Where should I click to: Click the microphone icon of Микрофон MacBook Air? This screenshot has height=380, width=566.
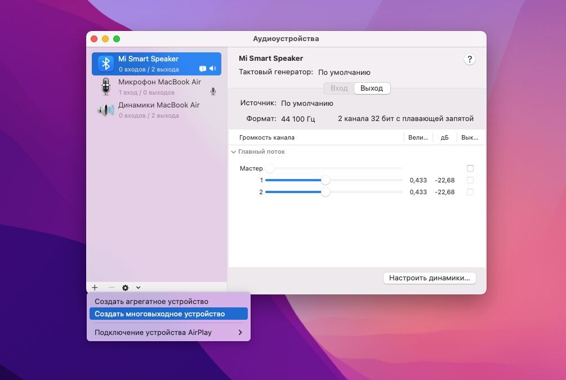tap(106, 87)
